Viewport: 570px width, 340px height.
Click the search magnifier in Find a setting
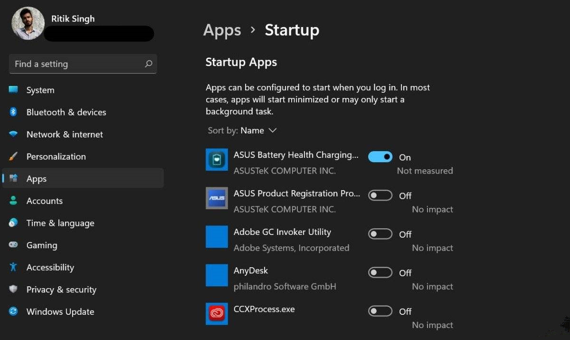(x=149, y=64)
